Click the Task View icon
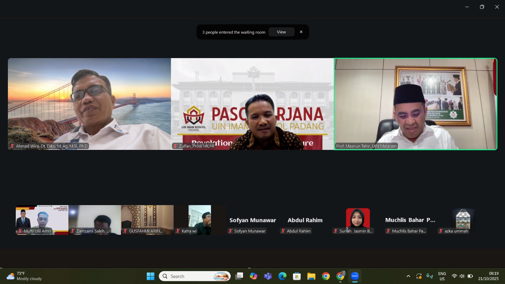Viewport: 505px width, 284px height. [239, 276]
